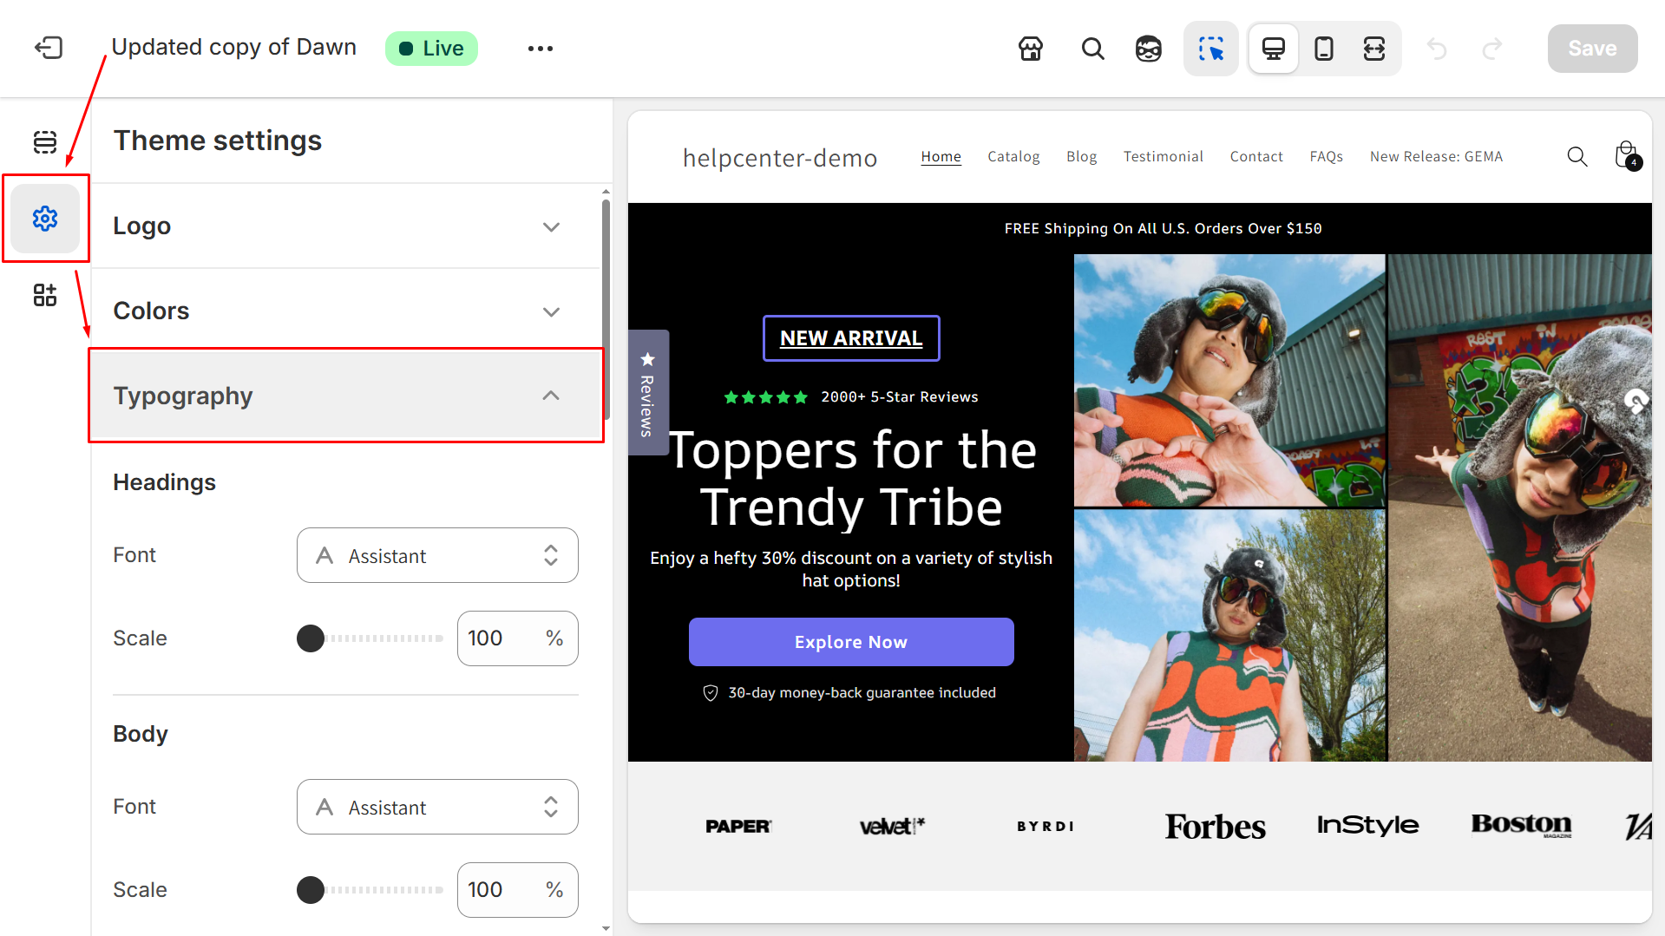This screenshot has width=1665, height=936.
Task: Click the exit editor icon
Action: 49,48
